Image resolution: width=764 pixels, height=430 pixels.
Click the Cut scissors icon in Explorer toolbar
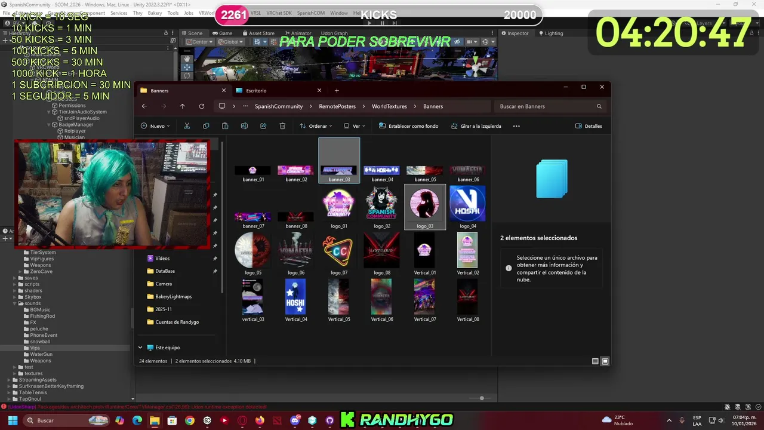(187, 126)
